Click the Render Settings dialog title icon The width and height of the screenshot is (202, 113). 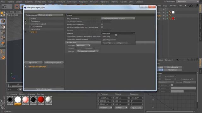coord(25,8)
